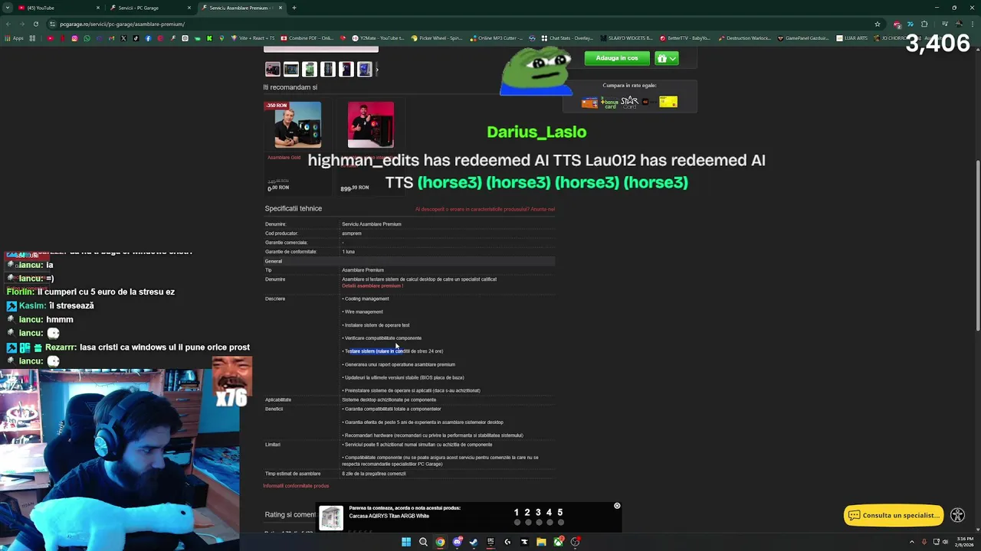The height and width of the screenshot is (551, 981).
Task: Open the Picker Wheel bookmark
Action: (x=438, y=38)
